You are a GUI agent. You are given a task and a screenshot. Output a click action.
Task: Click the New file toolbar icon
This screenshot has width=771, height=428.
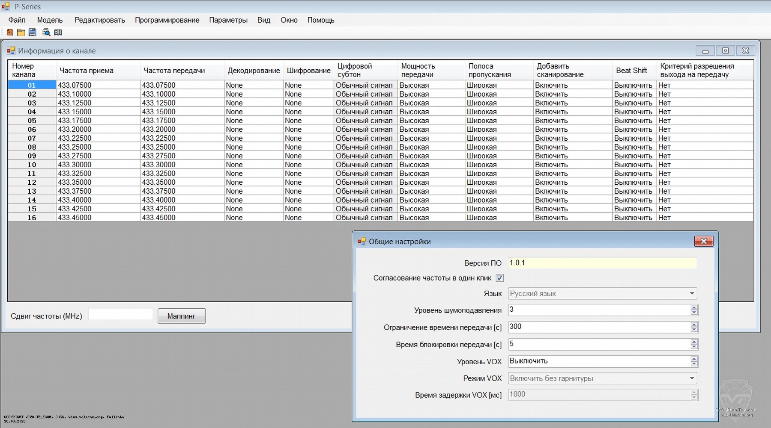pos(9,32)
